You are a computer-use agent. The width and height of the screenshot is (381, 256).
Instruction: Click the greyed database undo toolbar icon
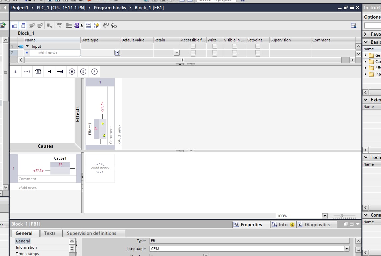[49, 26]
